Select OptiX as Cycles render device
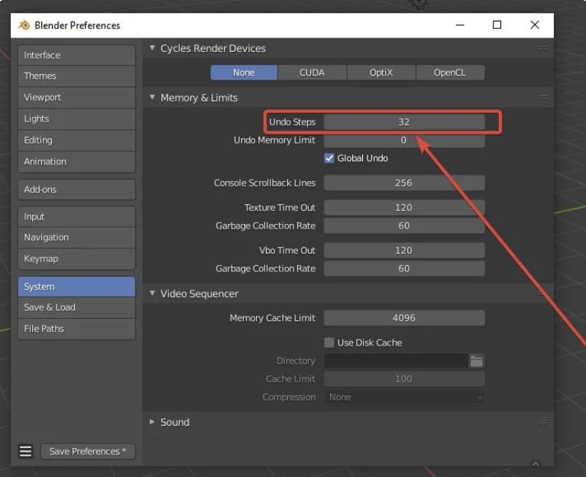 (x=381, y=73)
